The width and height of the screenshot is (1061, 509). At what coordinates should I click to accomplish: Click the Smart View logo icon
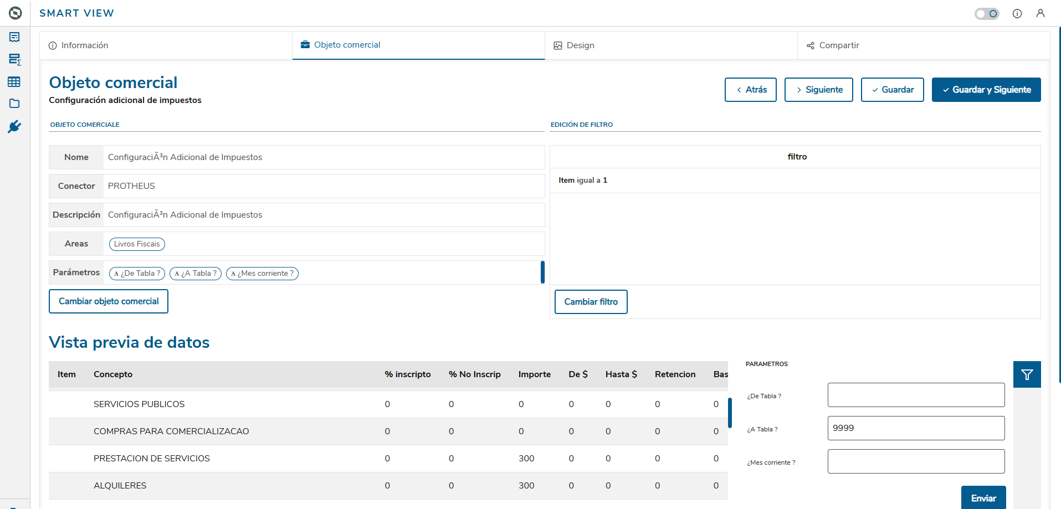(x=15, y=13)
